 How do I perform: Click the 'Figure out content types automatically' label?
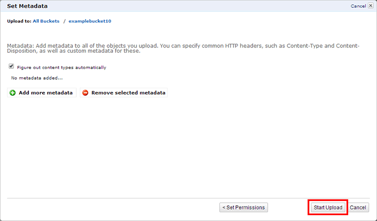(x=61, y=67)
